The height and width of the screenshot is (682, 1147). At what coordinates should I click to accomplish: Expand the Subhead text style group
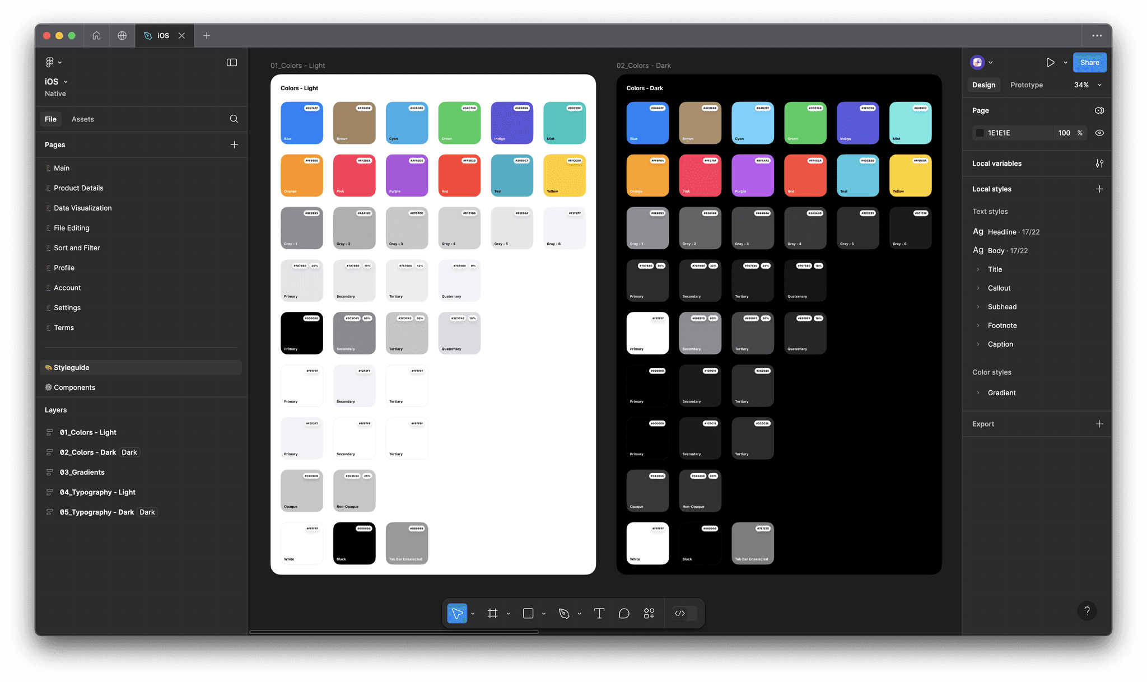(978, 307)
